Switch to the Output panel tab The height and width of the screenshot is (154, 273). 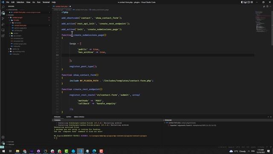[x=69, y=117]
